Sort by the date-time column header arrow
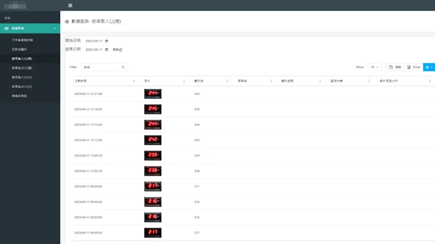This screenshot has width=435, height=244. pos(134,81)
